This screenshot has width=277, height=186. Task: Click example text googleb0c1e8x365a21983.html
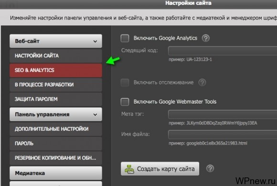(217, 143)
